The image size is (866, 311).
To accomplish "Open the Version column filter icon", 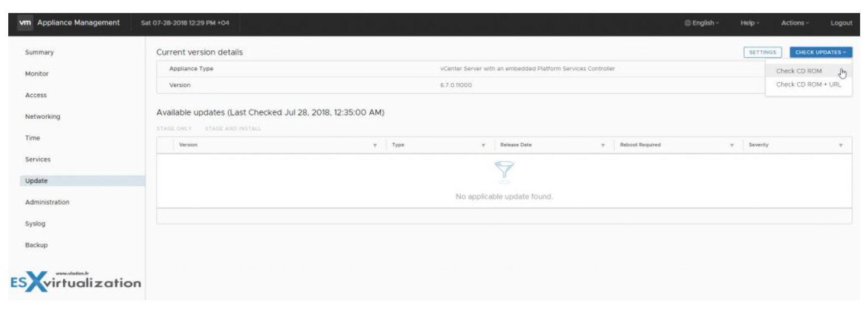I will (375, 145).
